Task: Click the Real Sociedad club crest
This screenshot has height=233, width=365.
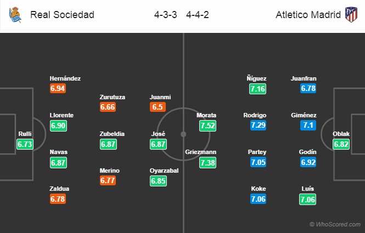Action: pos(15,15)
